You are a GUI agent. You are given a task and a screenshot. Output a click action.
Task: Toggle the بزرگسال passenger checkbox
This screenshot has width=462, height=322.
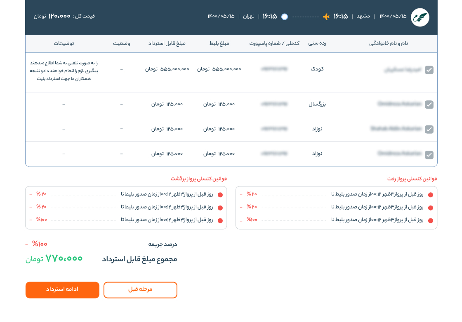(429, 104)
